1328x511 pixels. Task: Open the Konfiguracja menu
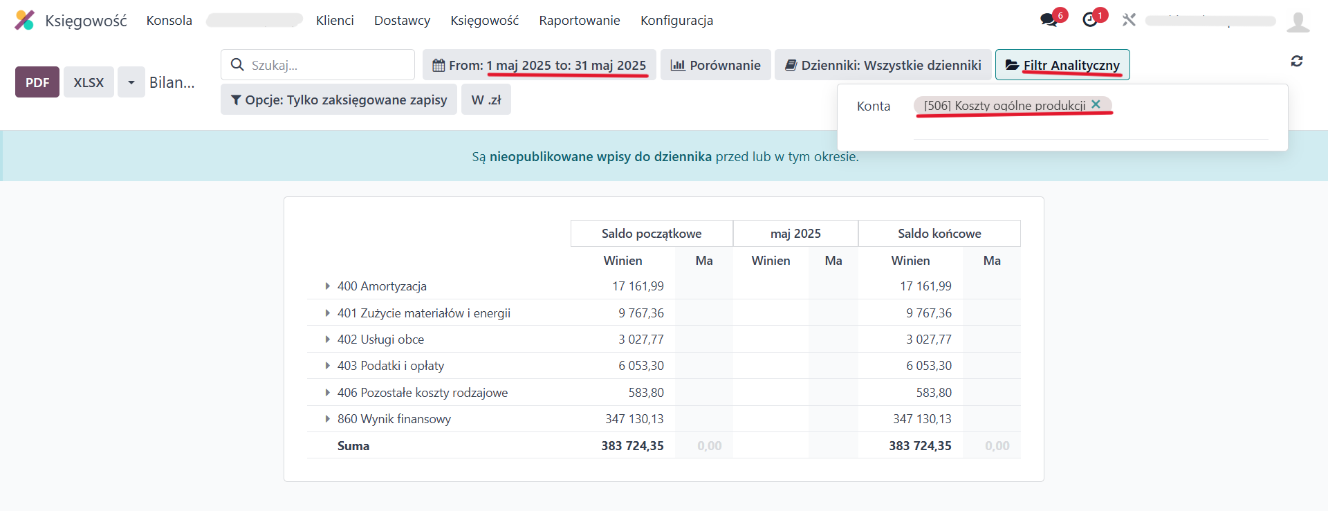[x=676, y=20]
